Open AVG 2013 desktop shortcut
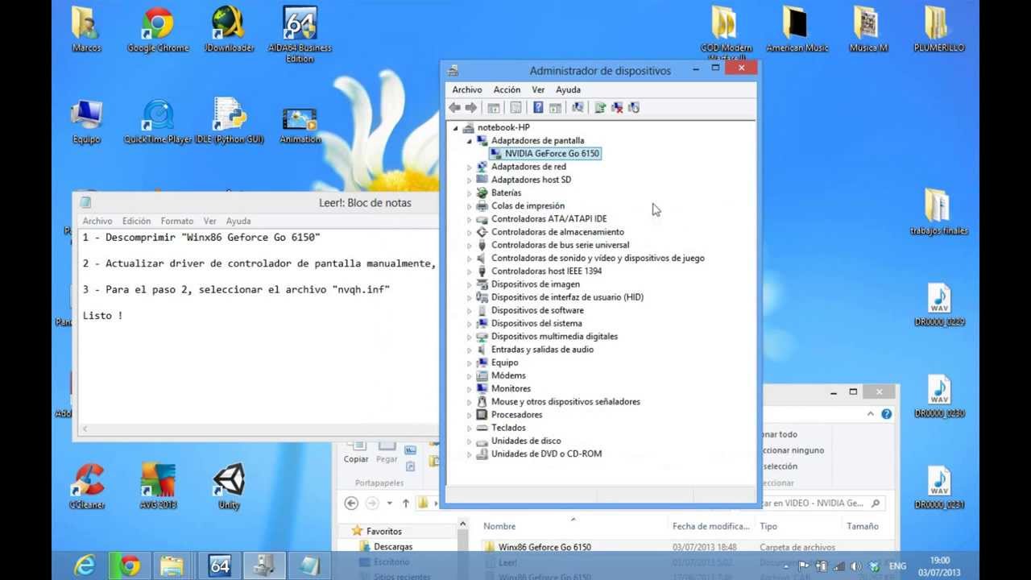 click(x=158, y=487)
